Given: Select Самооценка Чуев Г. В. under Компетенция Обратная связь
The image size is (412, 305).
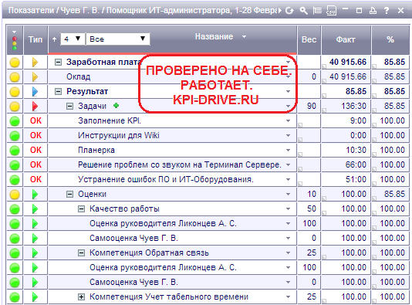Looking at the screenshot, I should pos(133,282).
